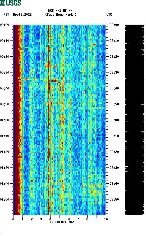
Task: Click the 08:50 UTC time label
Action: [114, 104]
